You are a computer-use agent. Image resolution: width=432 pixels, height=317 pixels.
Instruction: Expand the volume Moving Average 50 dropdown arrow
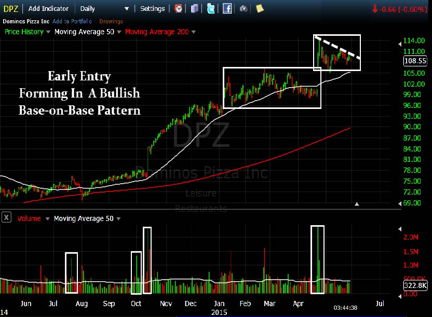tap(118, 219)
